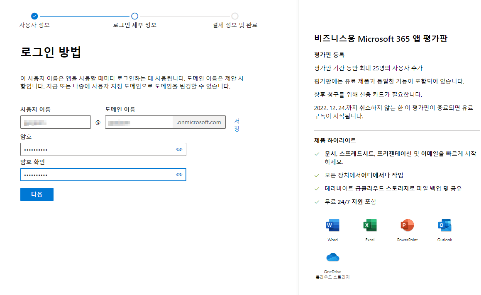Open the PowerPoint icon
481x295 pixels.
tap(407, 225)
